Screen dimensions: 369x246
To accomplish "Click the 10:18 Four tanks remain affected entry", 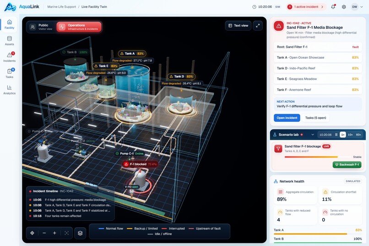I will (70, 216).
